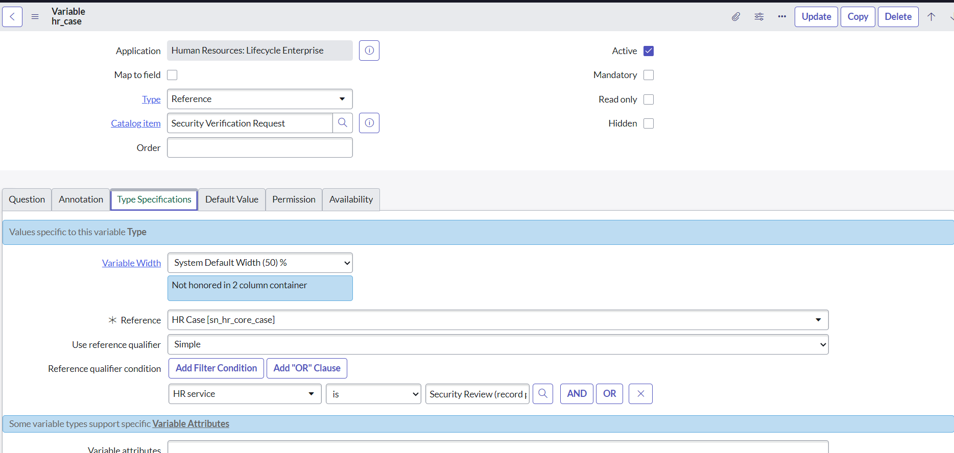Click the magnifier lookup for Catalog item
The width and height of the screenshot is (954, 453).
pos(343,123)
